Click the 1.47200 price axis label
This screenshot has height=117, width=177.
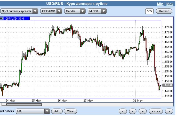pos(167,27)
